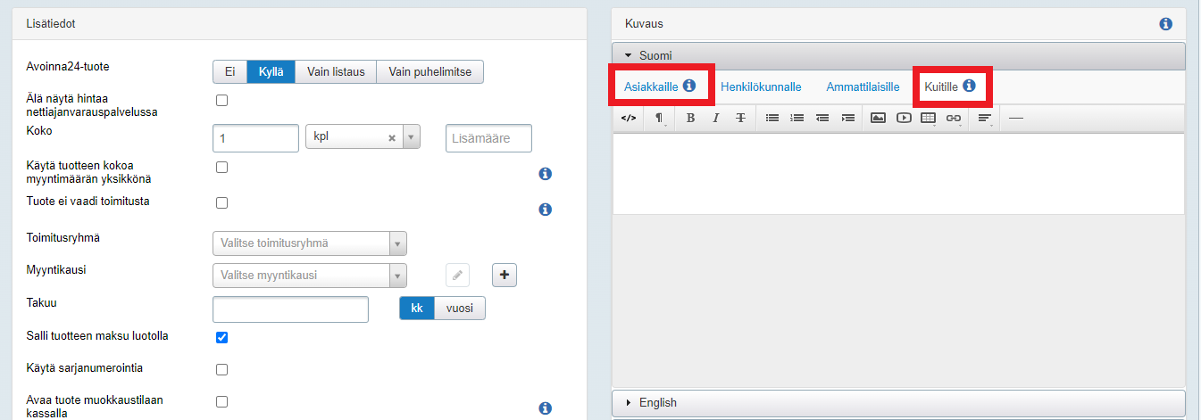Open the 'Valitse toimitusryhmä' dropdown
This screenshot has height=420, width=1201.
coord(309,243)
